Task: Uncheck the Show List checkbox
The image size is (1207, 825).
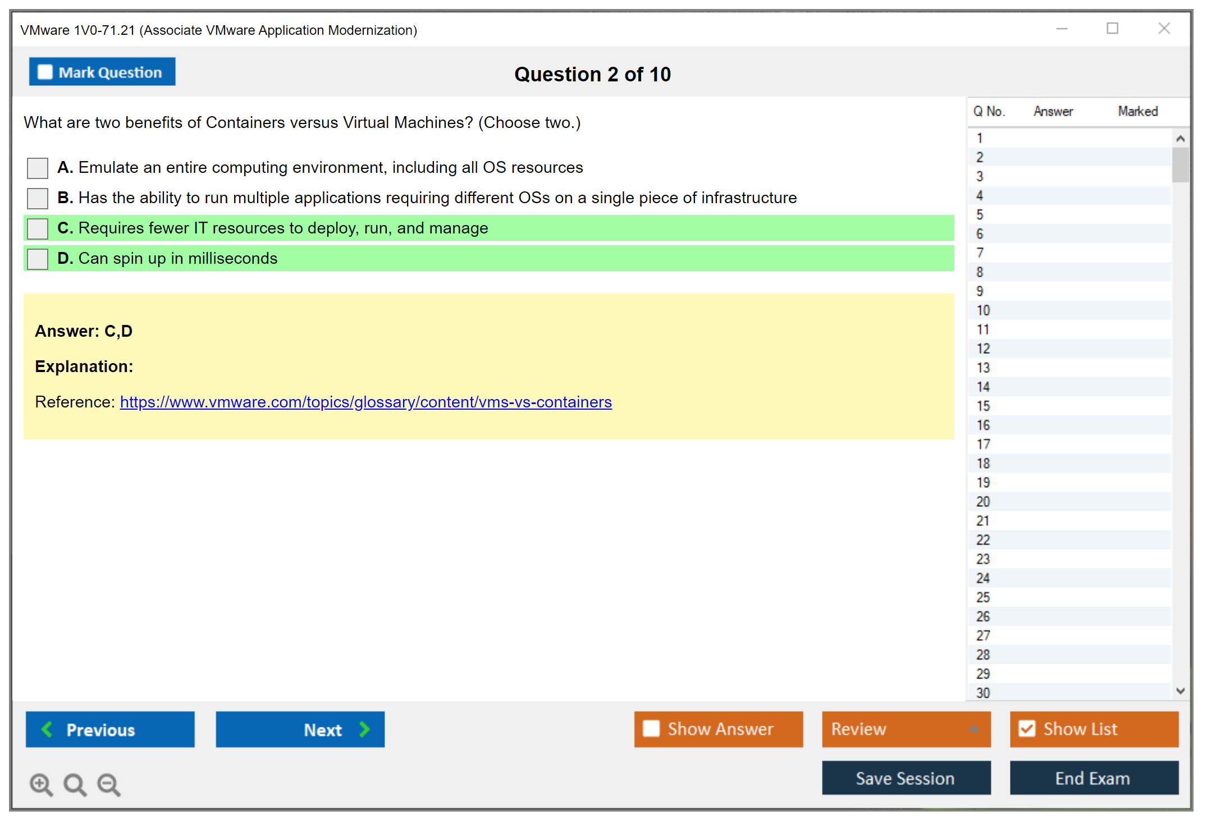Action: pyautogui.click(x=1027, y=728)
